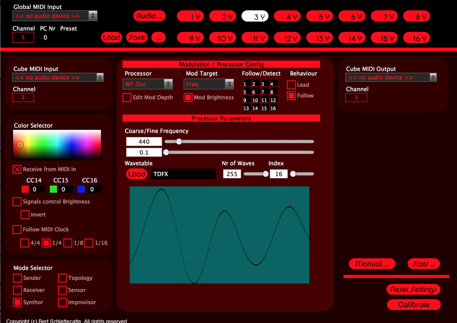Click the Wavetable Load button
Screen dimensions: 457x323
tap(136, 174)
